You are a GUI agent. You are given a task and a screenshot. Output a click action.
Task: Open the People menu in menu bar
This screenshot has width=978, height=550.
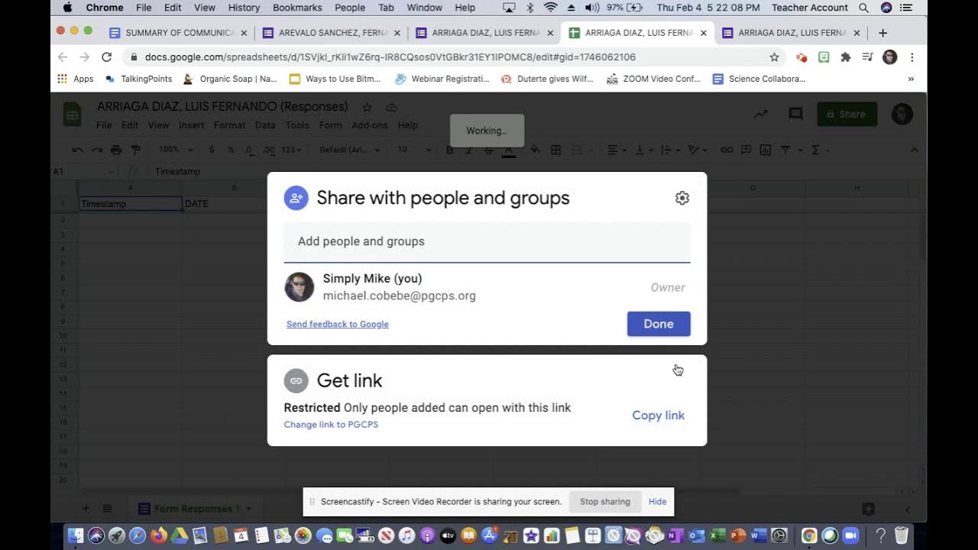pyautogui.click(x=350, y=8)
